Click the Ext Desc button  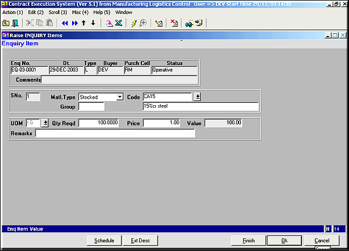tap(140, 241)
